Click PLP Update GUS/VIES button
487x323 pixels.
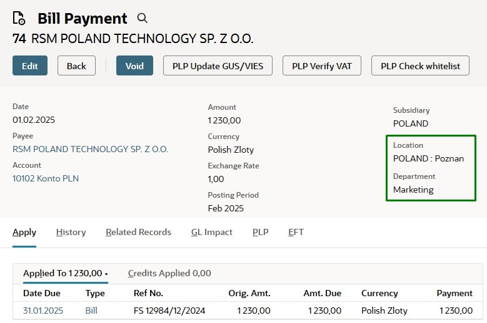pyautogui.click(x=218, y=65)
